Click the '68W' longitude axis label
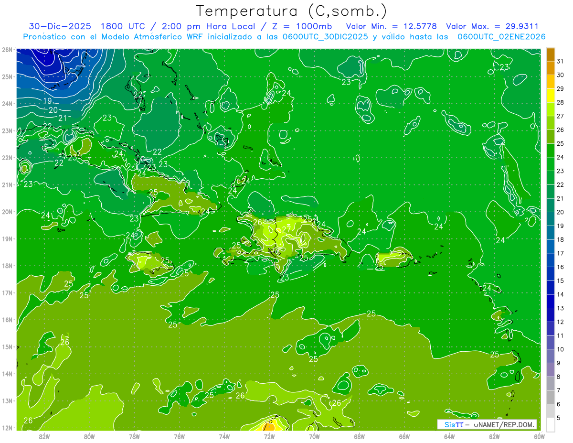 pyautogui.click(x=359, y=436)
